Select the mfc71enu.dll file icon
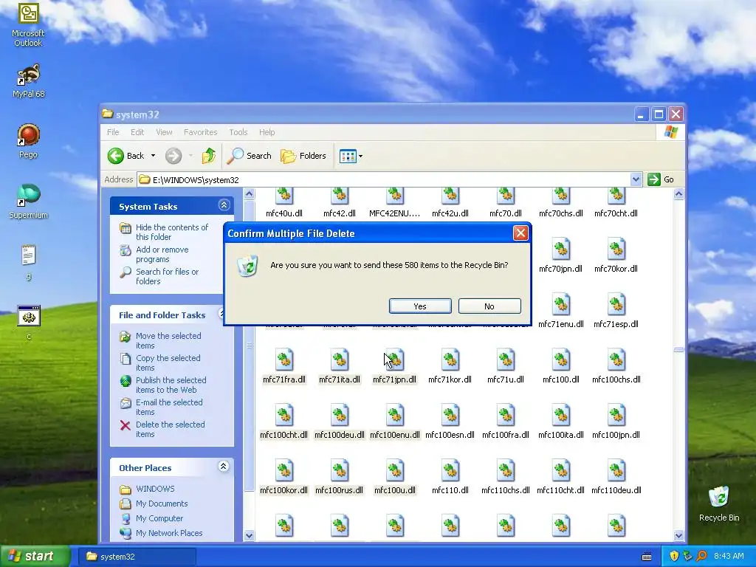This screenshot has width=756, height=567. click(x=561, y=304)
